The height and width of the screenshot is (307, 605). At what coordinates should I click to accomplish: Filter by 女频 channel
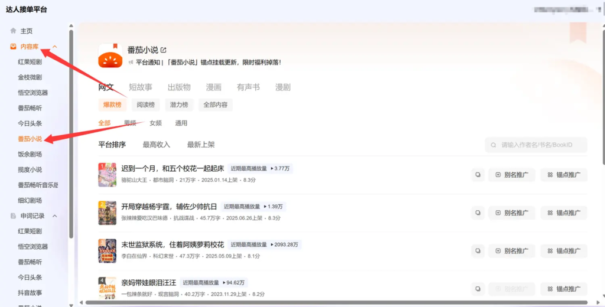[x=155, y=123]
